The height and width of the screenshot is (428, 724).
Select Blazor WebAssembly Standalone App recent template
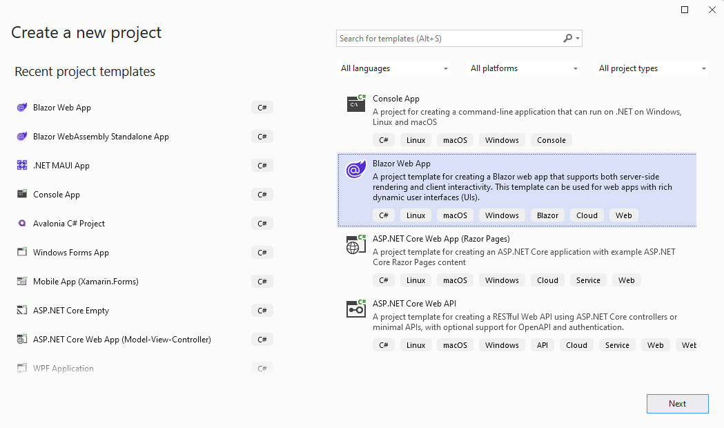pos(101,137)
